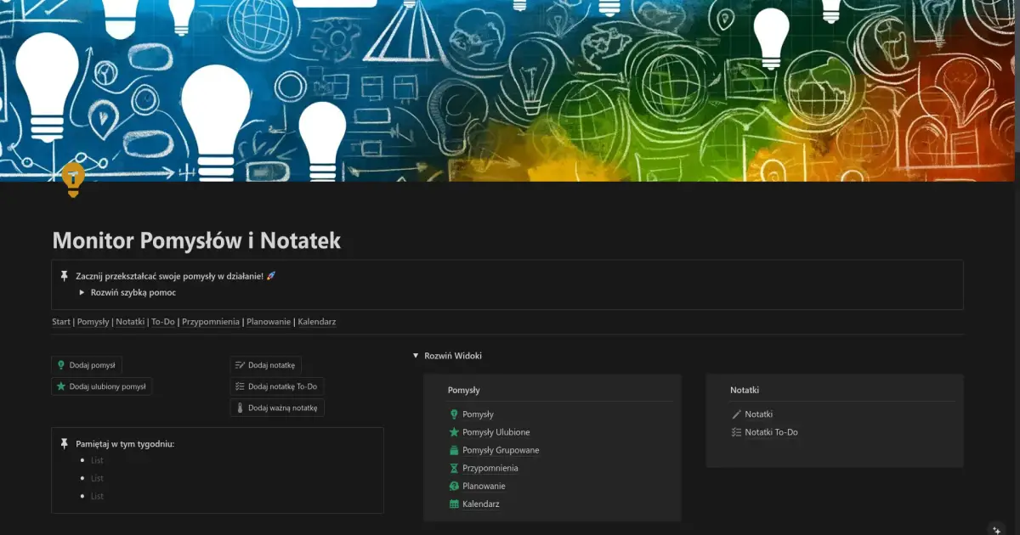Click the lightbulb page icon
The image size is (1020, 535).
(x=73, y=179)
